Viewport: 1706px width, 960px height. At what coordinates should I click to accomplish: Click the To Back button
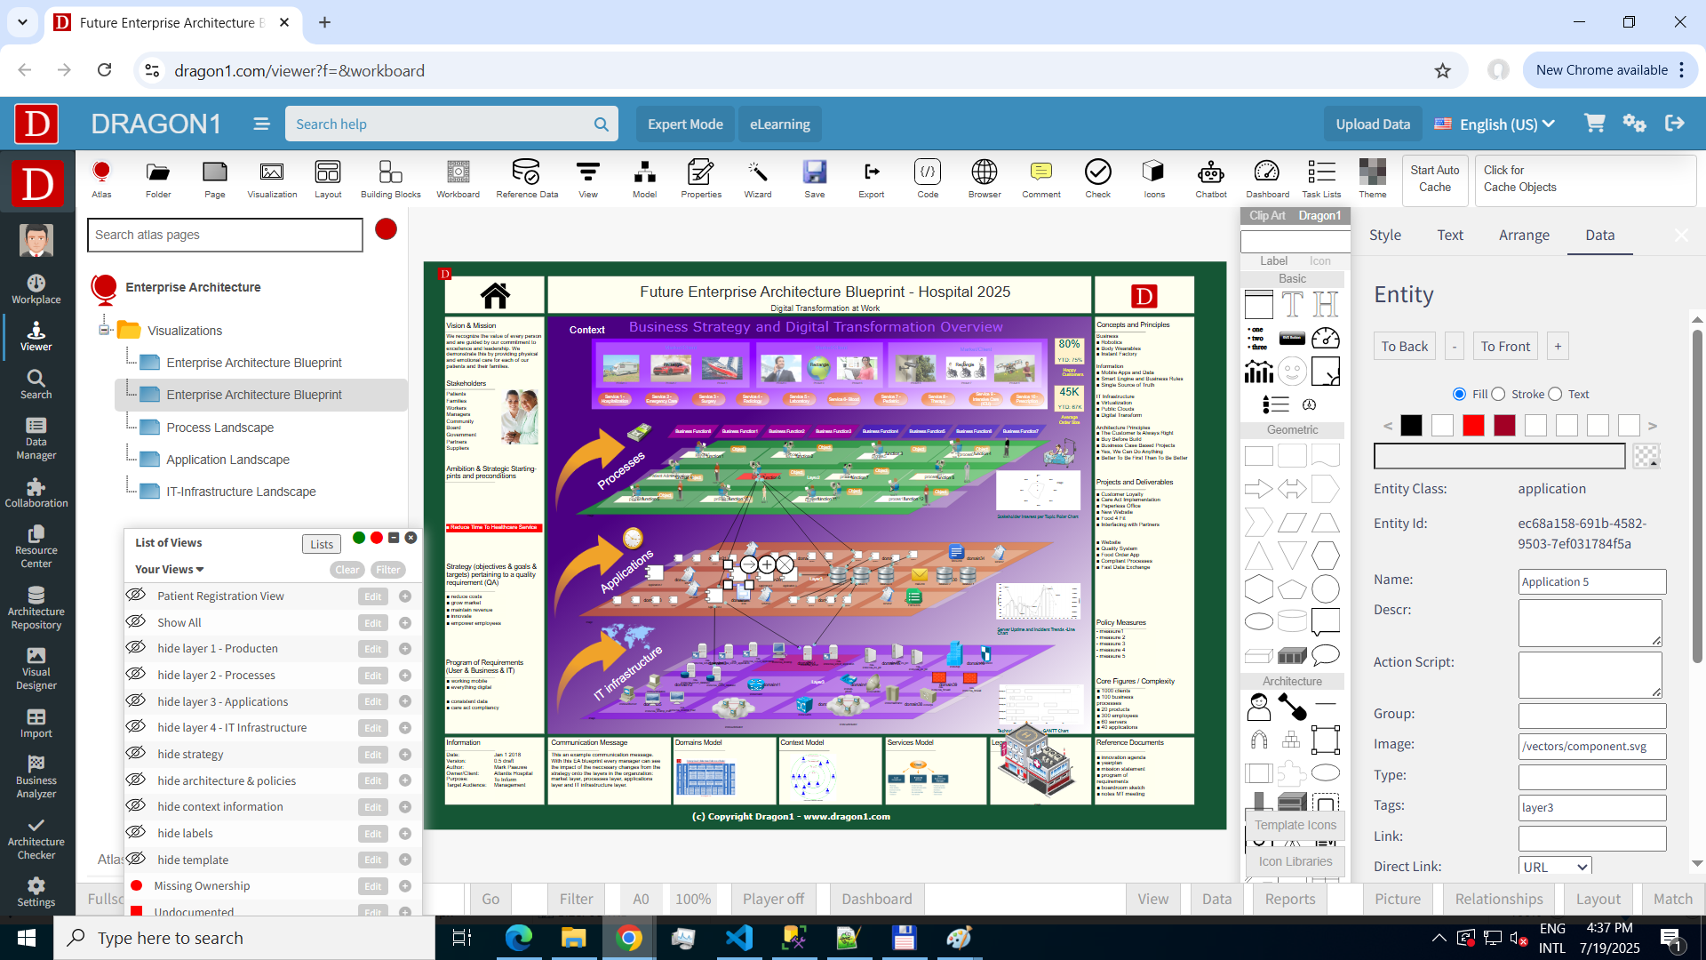pyautogui.click(x=1405, y=347)
